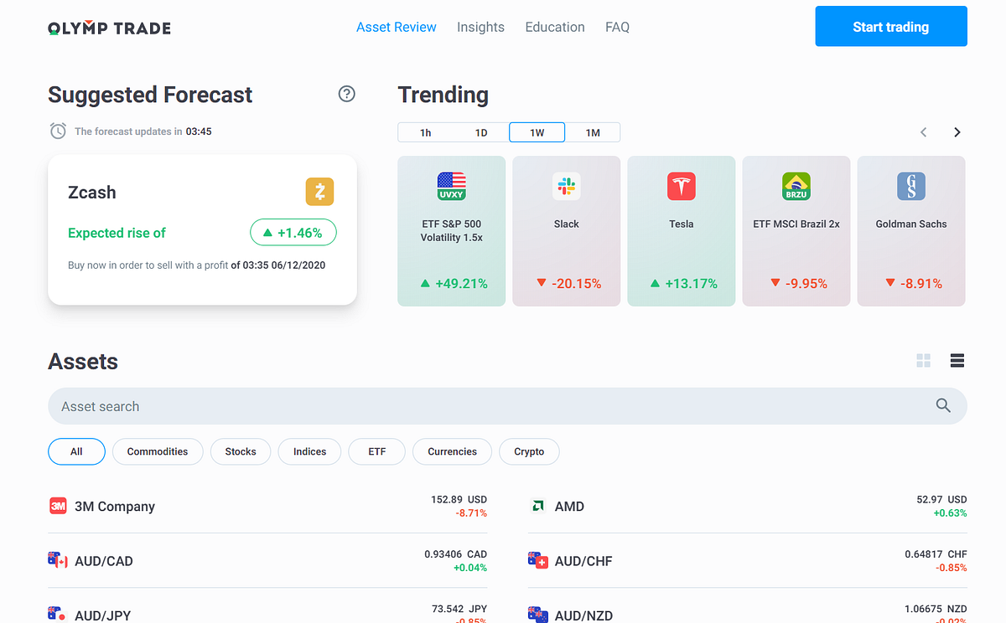Filter assets by Crypto
1006x623 pixels.
tap(529, 451)
